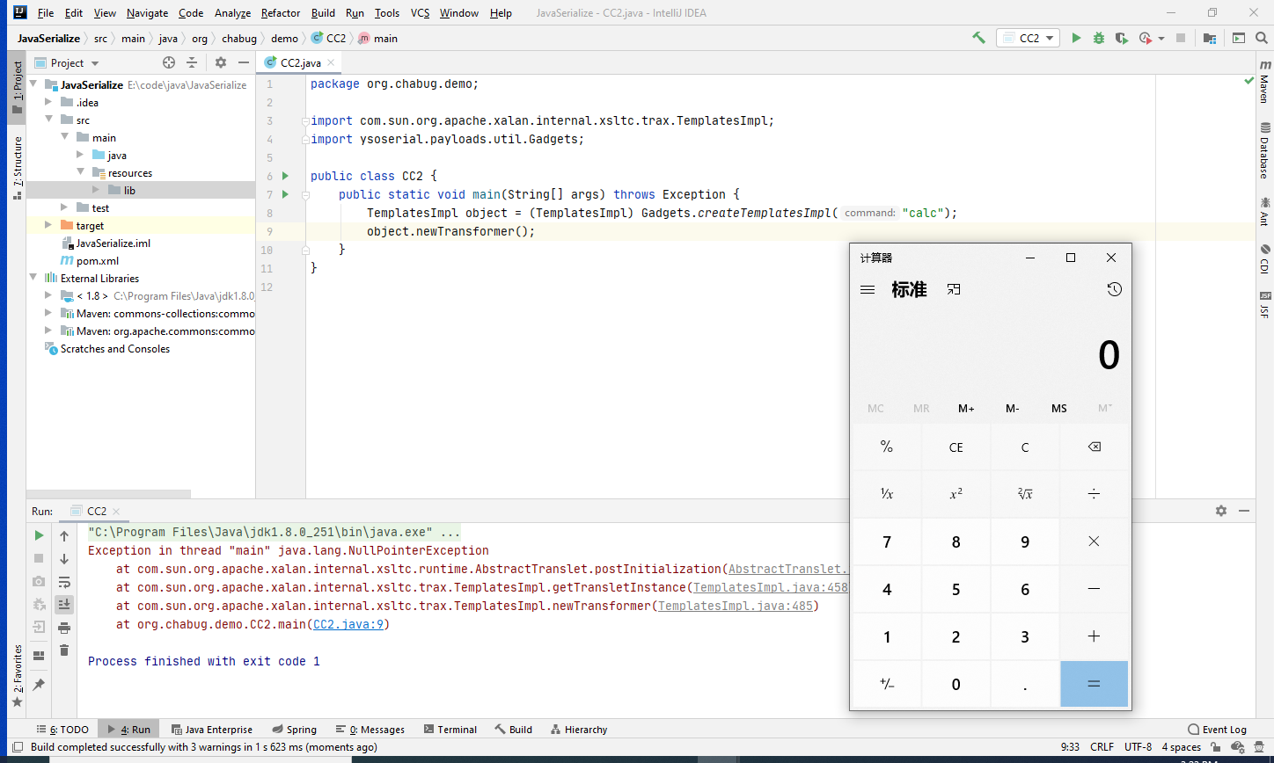1274x763 pixels.
Task: Open the profiler run icon
Action: (x=1145, y=38)
